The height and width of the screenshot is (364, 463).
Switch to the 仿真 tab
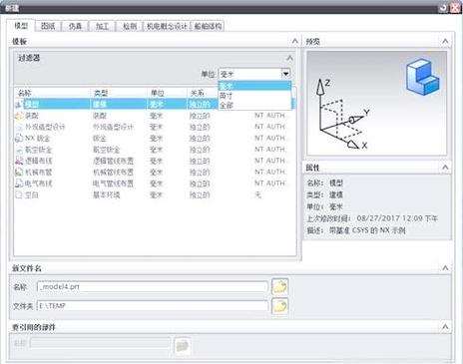point(75,26)
